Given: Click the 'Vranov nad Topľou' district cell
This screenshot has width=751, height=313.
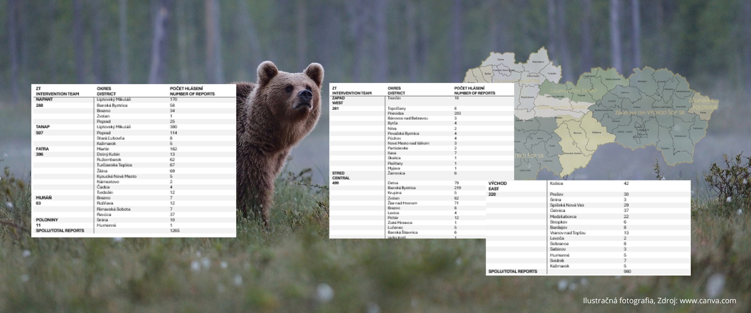Looking at the screenshot, I should pyautogui.click(x=567, y=233).
